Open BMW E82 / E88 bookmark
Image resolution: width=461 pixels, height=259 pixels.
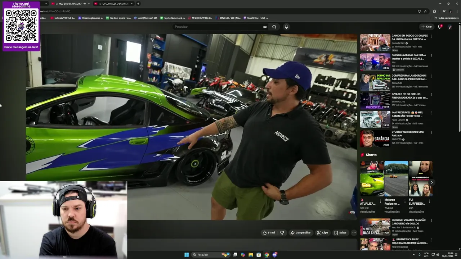[x=228, y=18]
